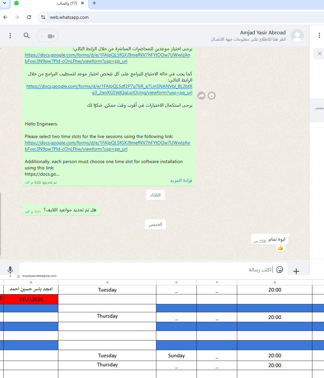Close the WhatsApp browser tab
This screenshot has width=324, height=378.
coord(82,3)
